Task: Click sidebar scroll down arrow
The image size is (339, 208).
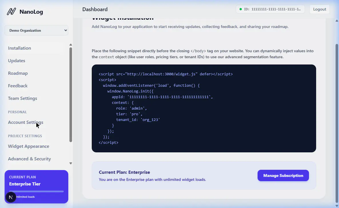Action: click(71, 163)
